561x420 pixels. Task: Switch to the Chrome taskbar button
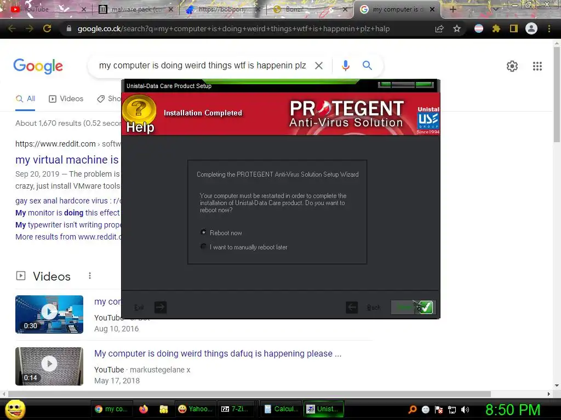point(111,409)
